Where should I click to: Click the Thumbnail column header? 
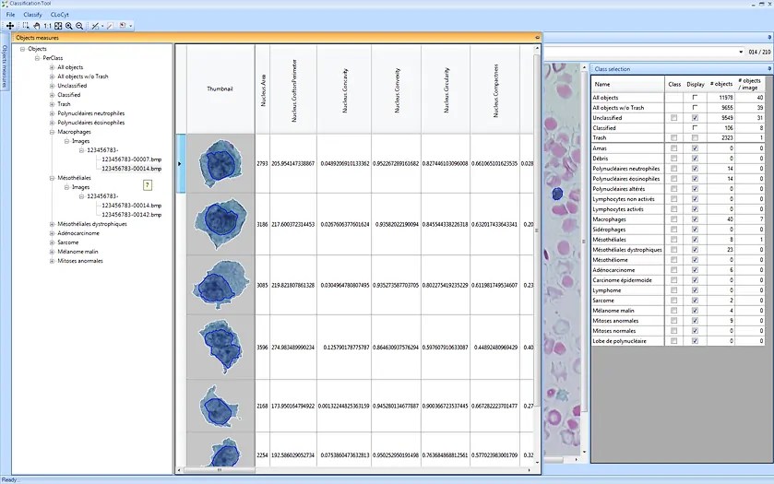tap(220, 89)
